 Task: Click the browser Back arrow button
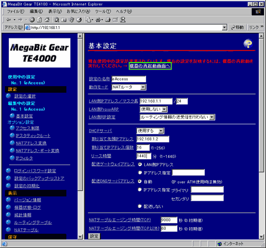tap(9, 20)
